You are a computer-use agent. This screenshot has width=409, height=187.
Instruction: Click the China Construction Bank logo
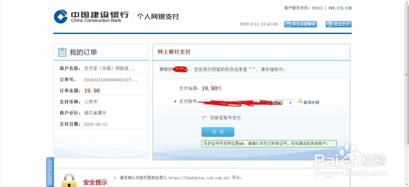91,16
